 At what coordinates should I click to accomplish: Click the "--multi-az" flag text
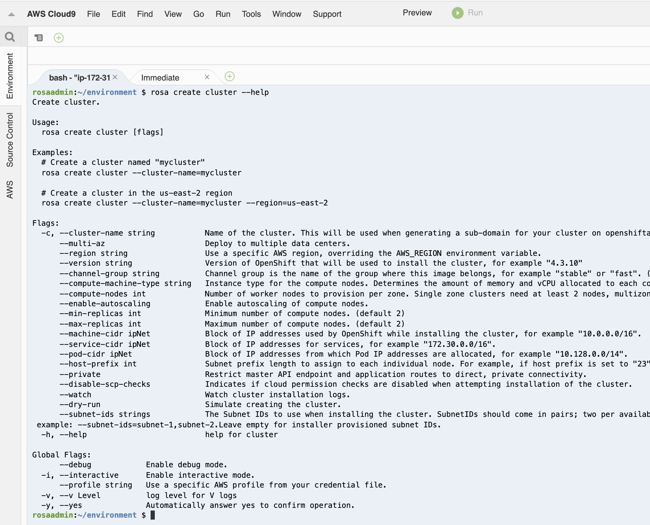(x=82, y=244)
